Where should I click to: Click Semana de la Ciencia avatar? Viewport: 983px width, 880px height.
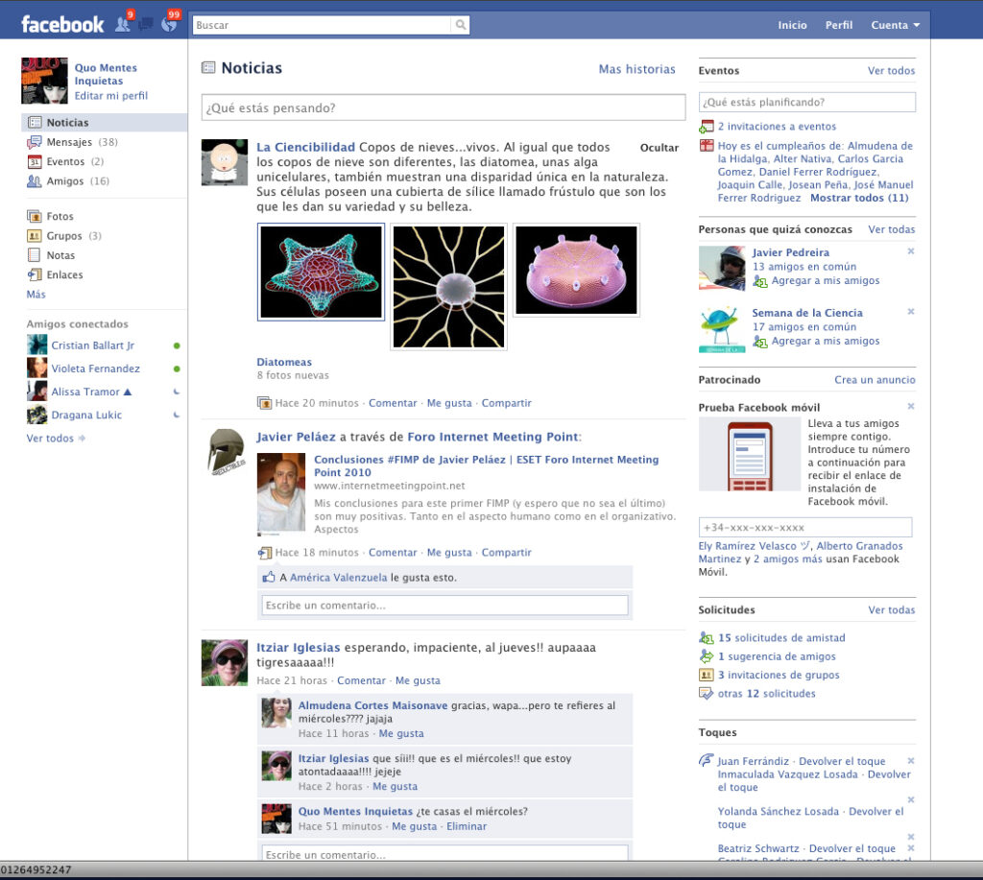tap(722, 329)
